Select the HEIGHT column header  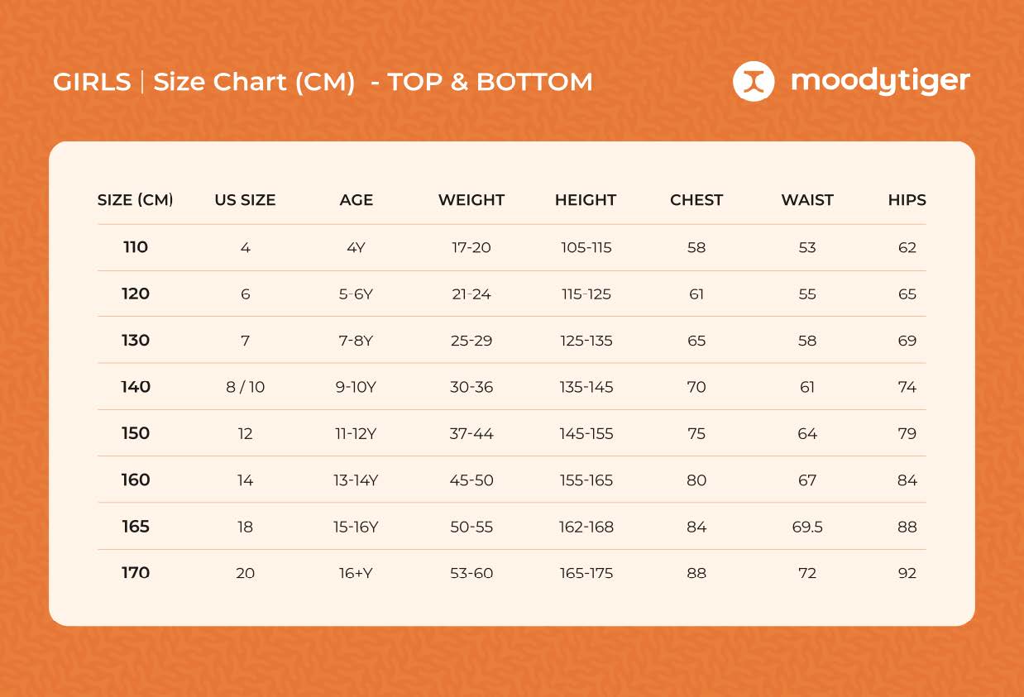[x=586, y=200]
